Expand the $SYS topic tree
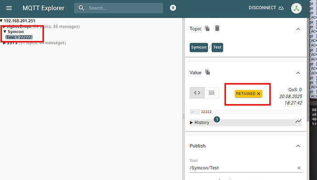This screenshot has height=180, width=317. click(x=5, y=43)
